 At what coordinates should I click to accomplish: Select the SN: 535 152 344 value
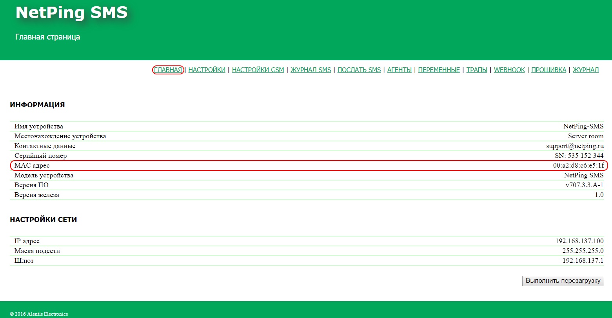tap(579, 156)
